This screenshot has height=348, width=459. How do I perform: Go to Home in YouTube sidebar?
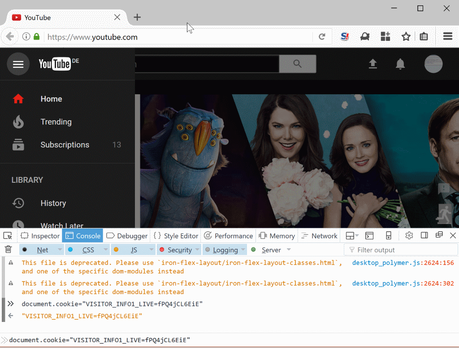click(x=67, y=99)
